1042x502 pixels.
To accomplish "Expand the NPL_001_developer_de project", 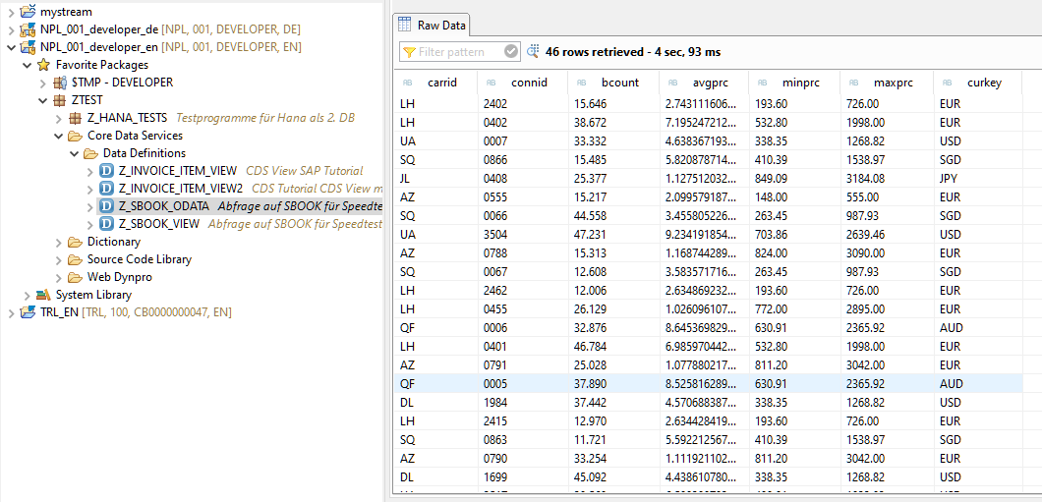I will click(11, 29).
